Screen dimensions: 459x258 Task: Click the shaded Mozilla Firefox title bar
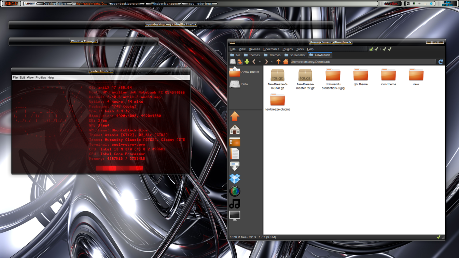coord(171,25)
